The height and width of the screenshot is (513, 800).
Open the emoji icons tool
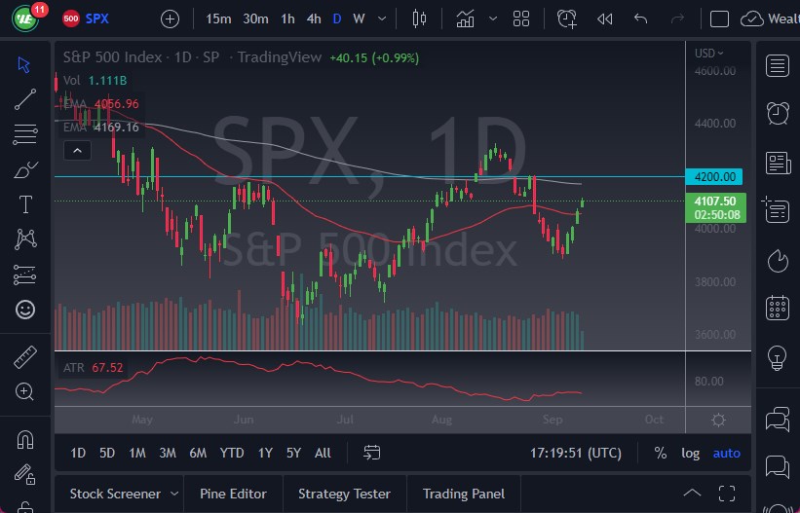coord(25,310)
